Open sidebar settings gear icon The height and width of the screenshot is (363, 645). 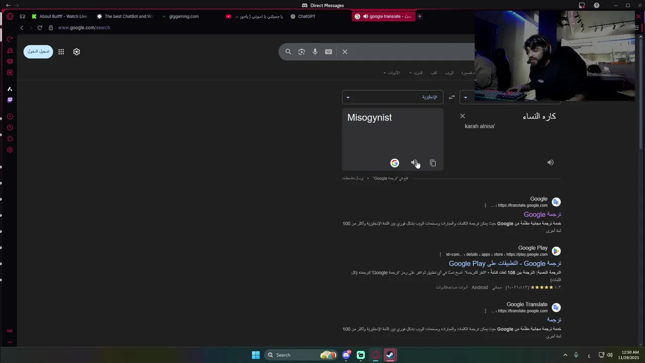click(x=10, y=150)
